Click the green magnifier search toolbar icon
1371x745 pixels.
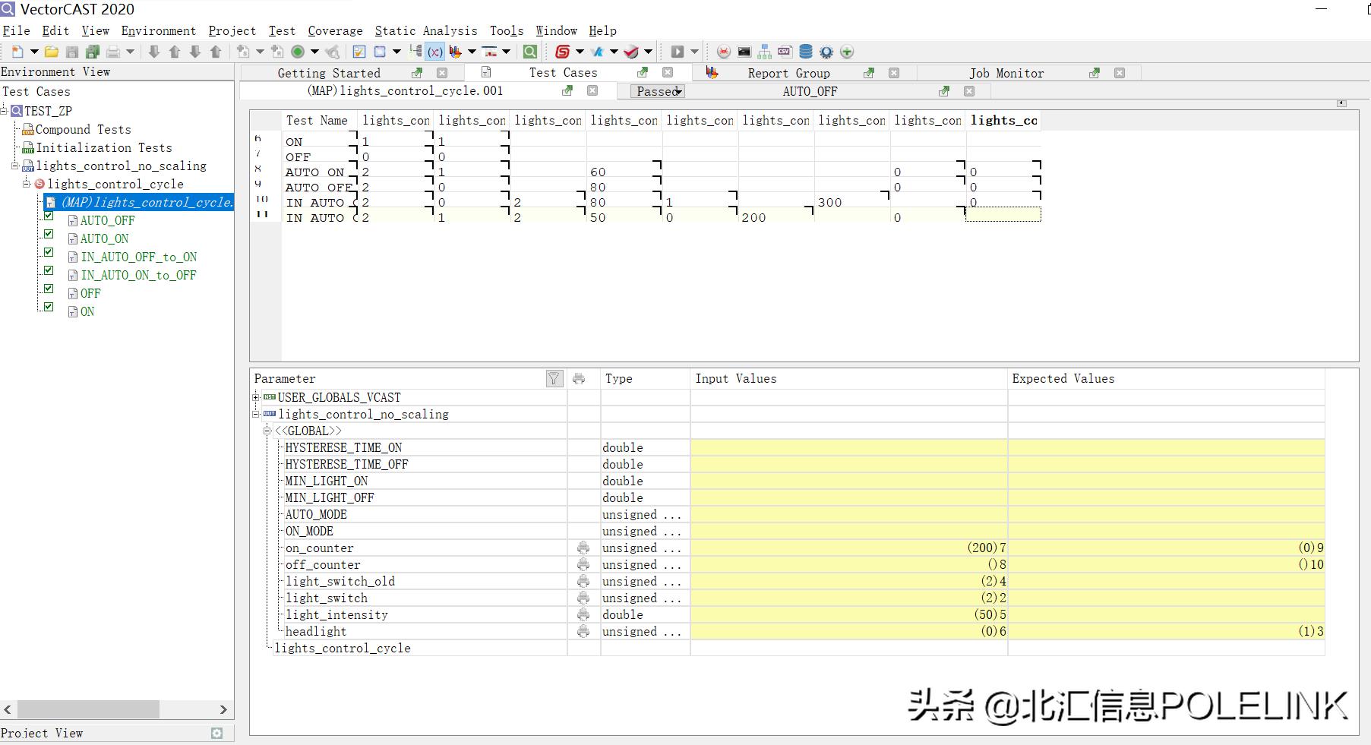[530, 52]
